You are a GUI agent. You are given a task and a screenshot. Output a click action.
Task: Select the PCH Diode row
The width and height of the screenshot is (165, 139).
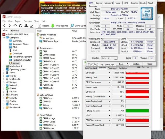coord(59,85)
